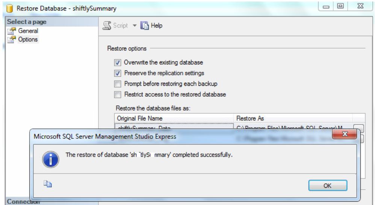This screenshot has width=375, height=205.
Task: Open Help from the toolbar
Action: coord(151,25)
